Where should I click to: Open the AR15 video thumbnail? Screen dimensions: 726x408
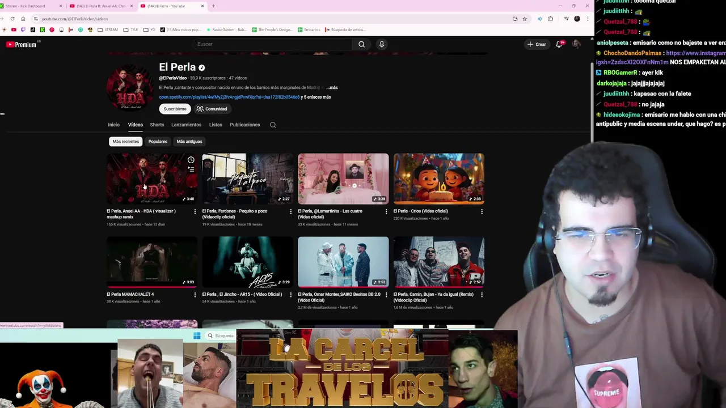coord(247,262)
